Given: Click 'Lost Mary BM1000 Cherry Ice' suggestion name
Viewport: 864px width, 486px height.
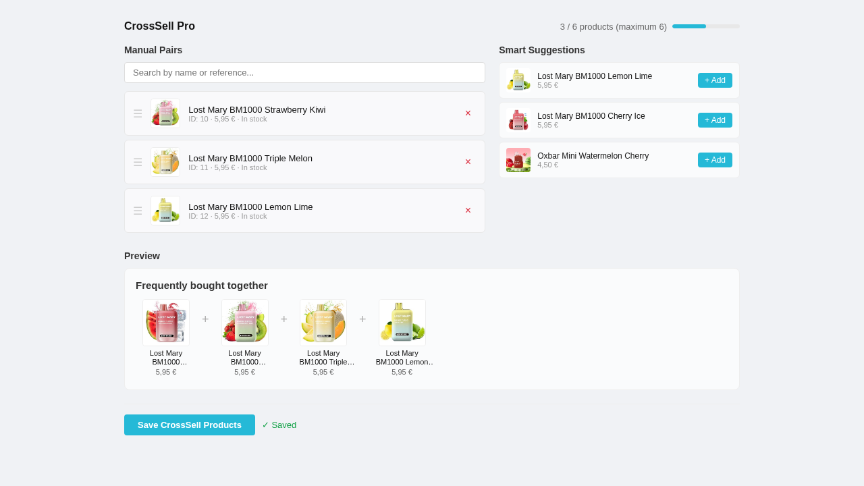Looking at the screenshot, I should coord(591,116).
